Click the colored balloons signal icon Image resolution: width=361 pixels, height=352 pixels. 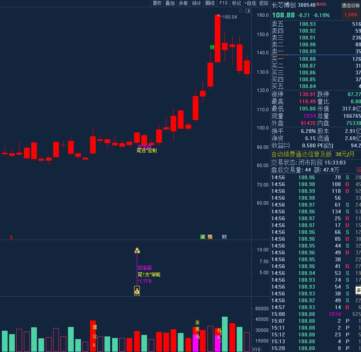tap(137, 251)
